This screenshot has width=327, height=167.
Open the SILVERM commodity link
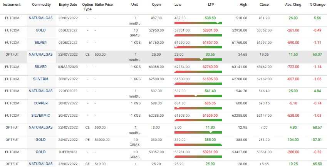pyautogui.click(x=40, y=79)
